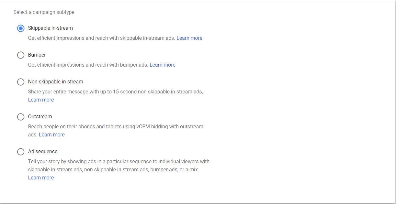The width and height of the screenshot is (396, 204).
Task: Click the Outstream label text
Action: tap(40, 116)
